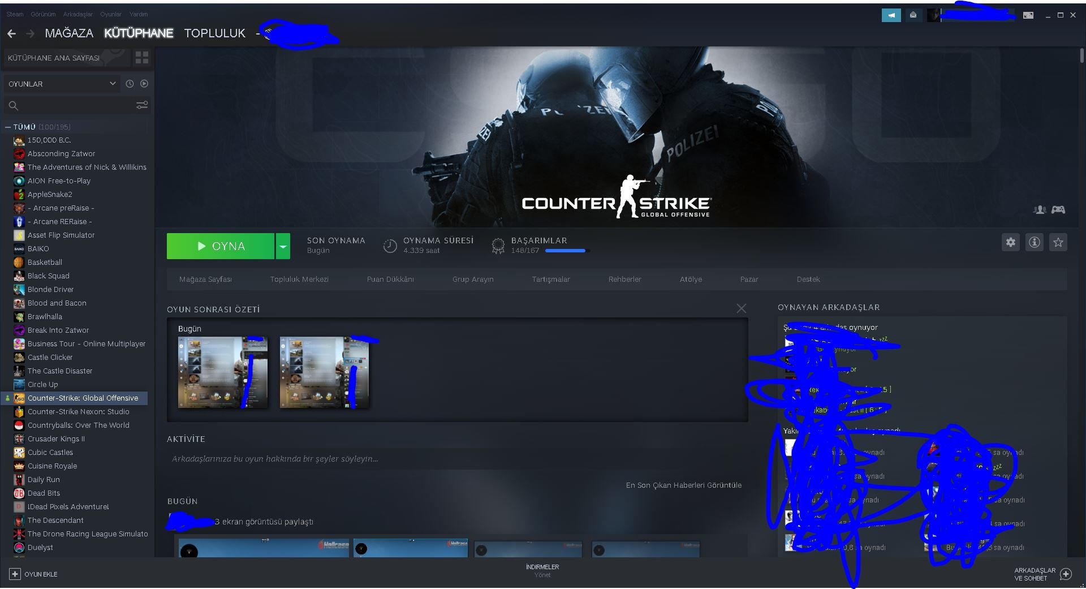Open the grid collections view icon

[142, 58]
